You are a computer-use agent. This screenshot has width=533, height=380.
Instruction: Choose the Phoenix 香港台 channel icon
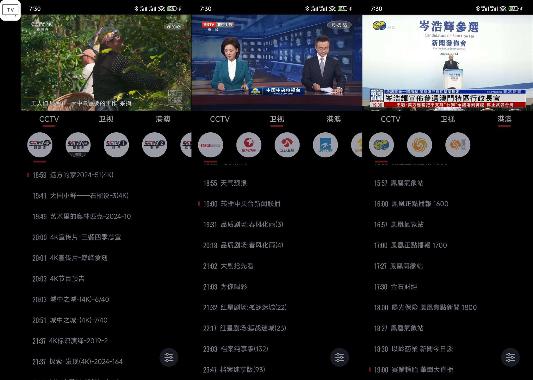pyautogui.click(x=458, y=145)
